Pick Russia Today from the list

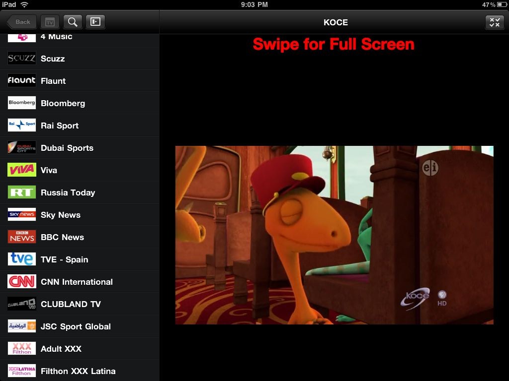68,193
